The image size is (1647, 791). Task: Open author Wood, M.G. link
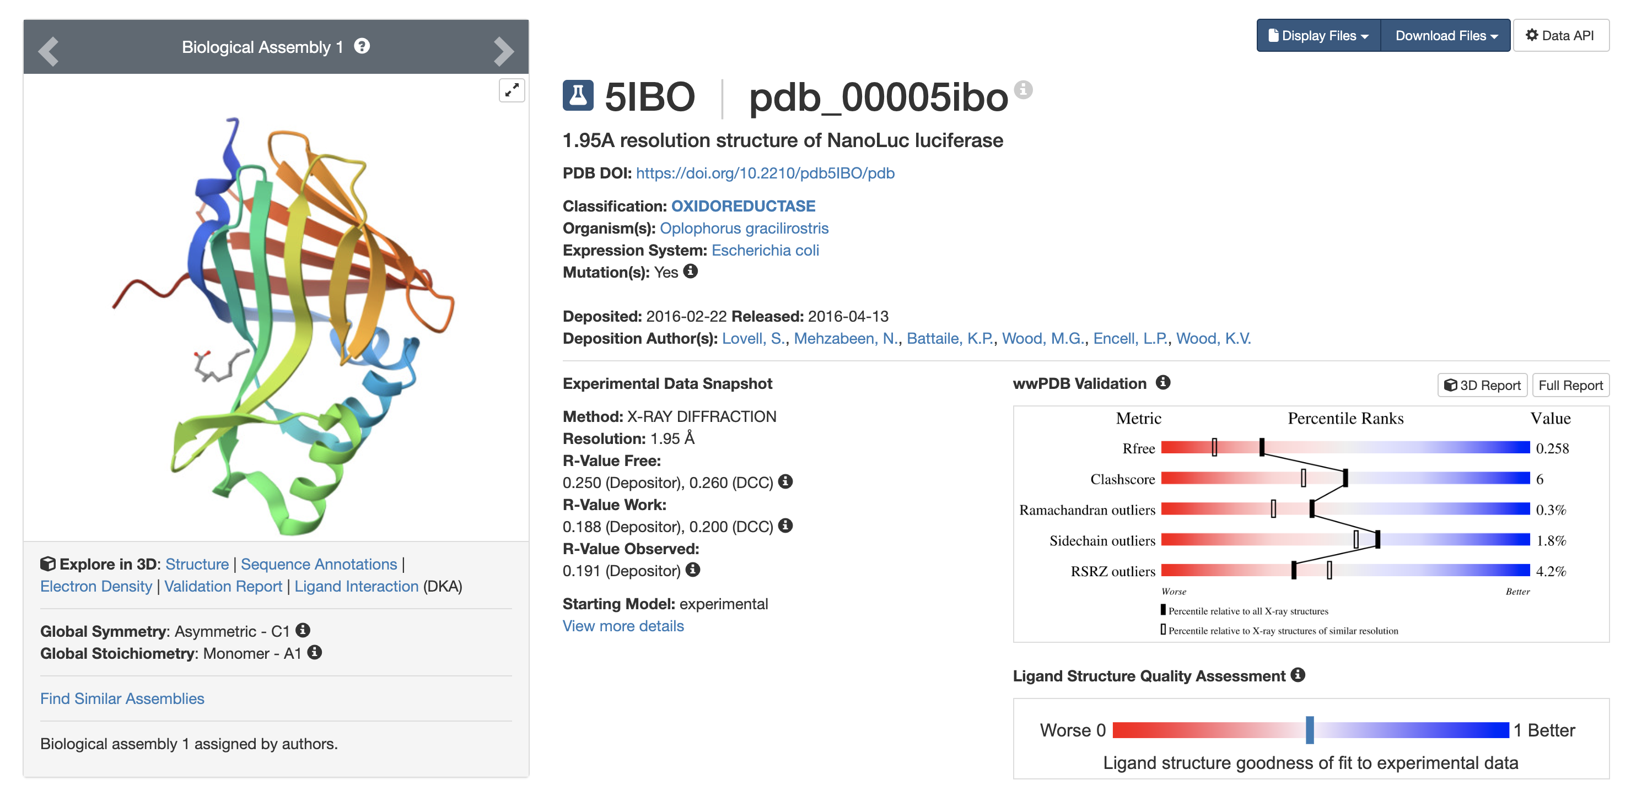[1042, 339]
